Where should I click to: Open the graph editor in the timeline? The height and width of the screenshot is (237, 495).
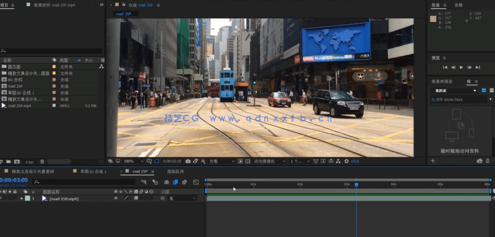click(x=196, y=182)
